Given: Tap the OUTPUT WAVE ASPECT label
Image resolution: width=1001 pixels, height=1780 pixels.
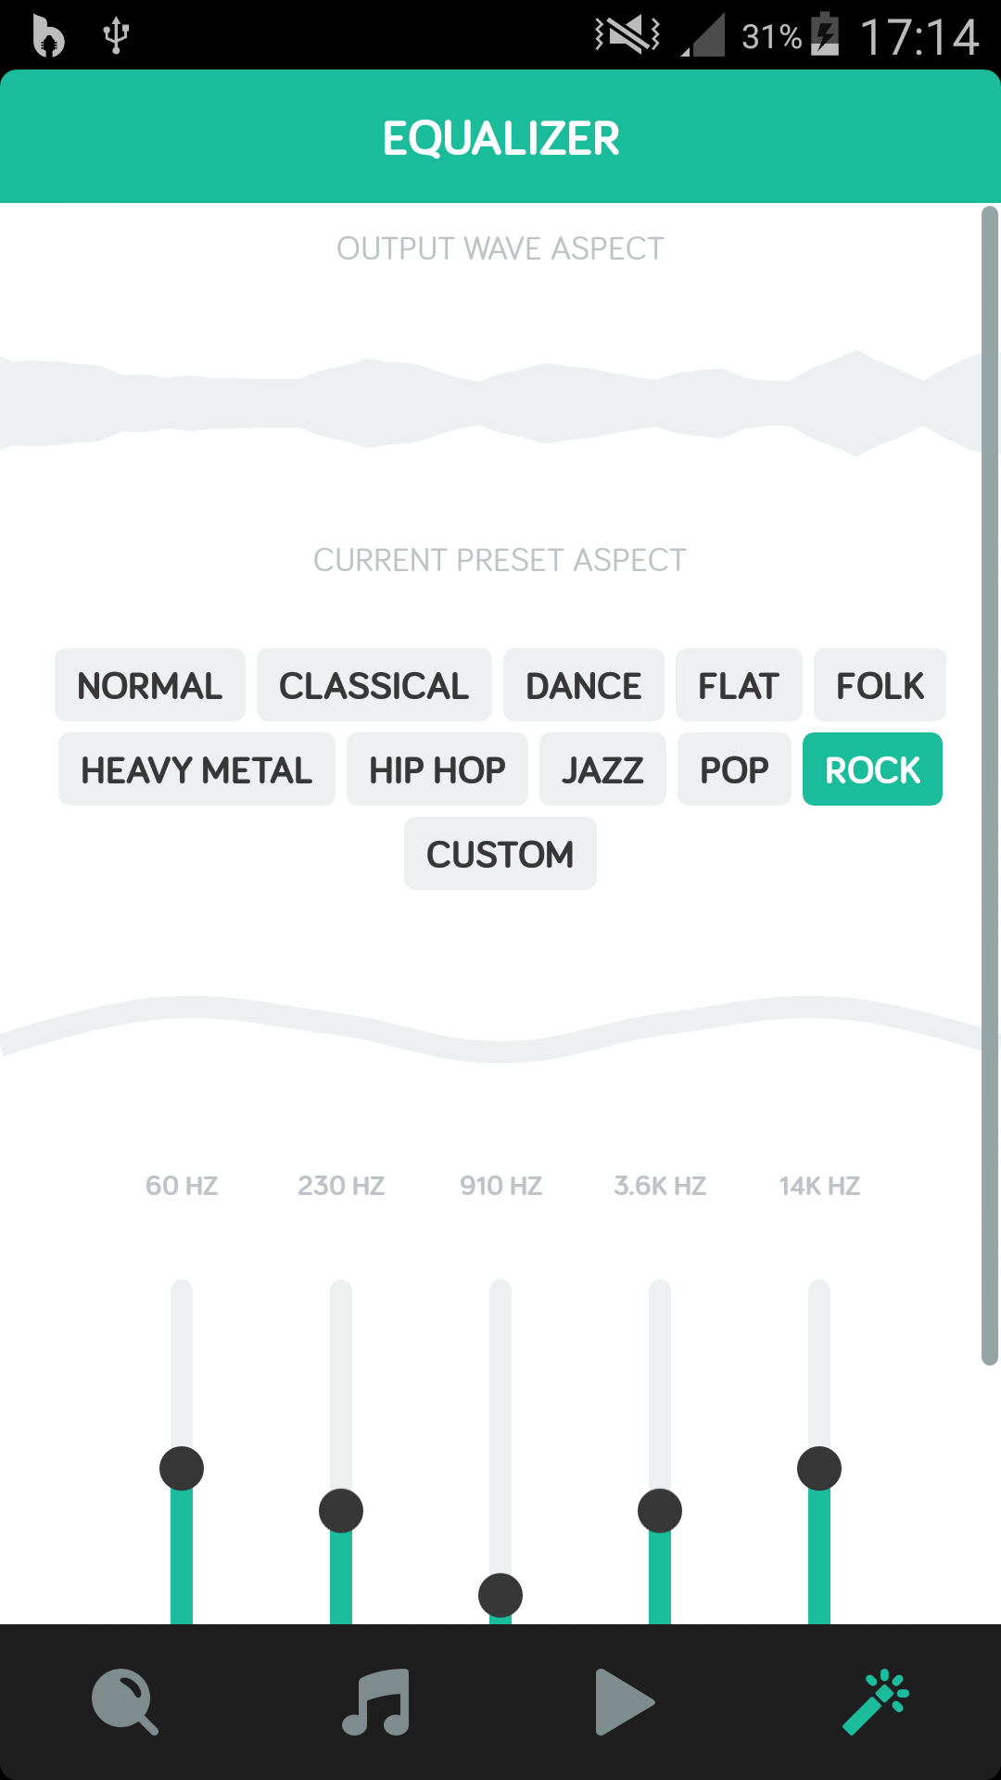Looking at the screenshot, I should click(500, 248).
